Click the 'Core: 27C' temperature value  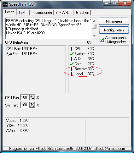tap(84, 64)
